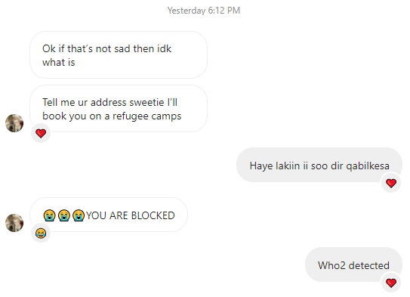Click heart reaction on 'Haye lakiin' message

pyautogui.click(x=391, y=183)
